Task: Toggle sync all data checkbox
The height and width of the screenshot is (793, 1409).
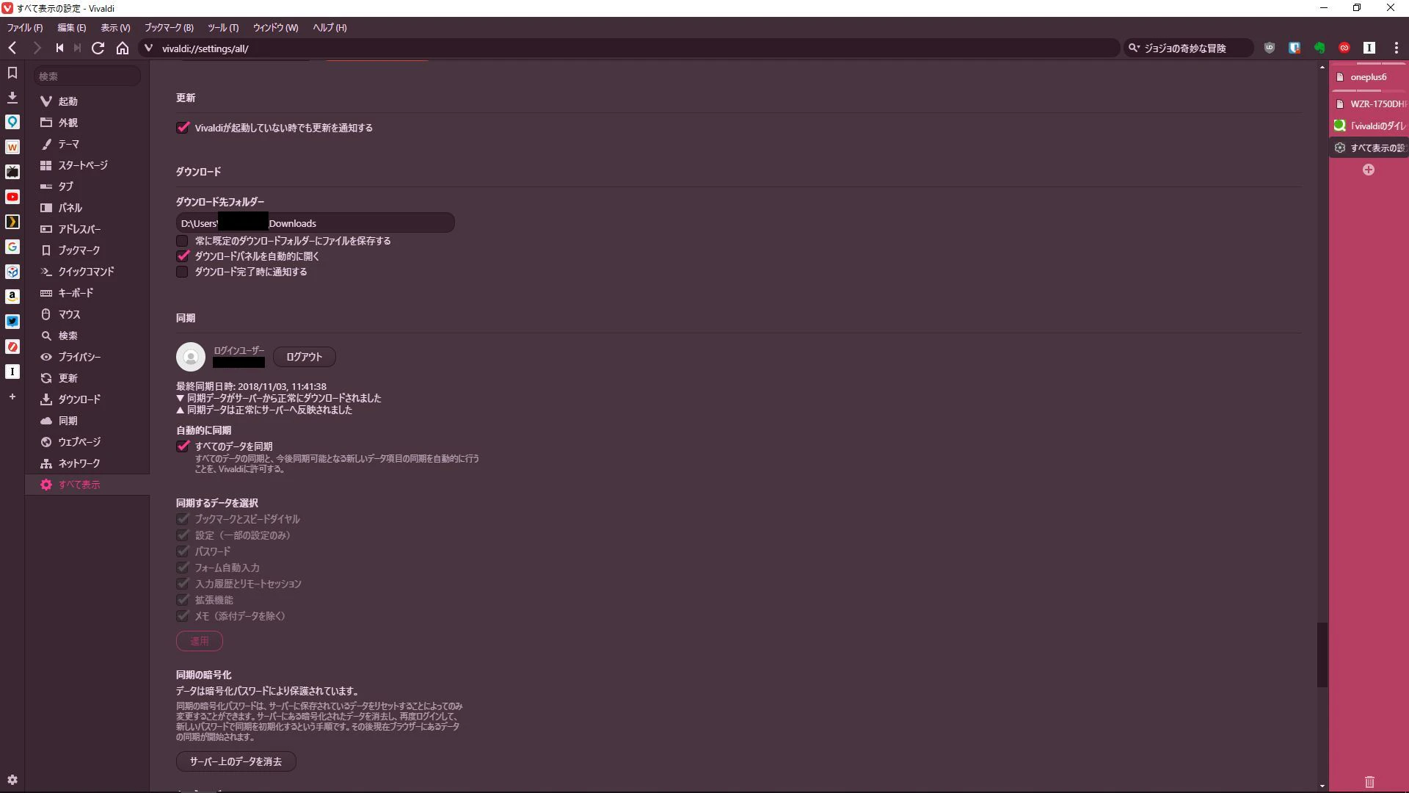Action: (x=183, y=446)
